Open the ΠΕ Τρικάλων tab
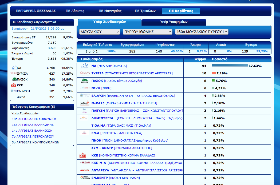This screenshot has height=185, width=280. tap(145, 11)
